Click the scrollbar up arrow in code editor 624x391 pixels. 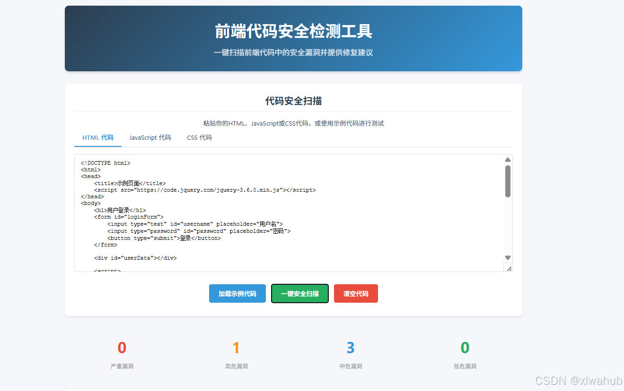pyautogui.click(x=508, y=160)
